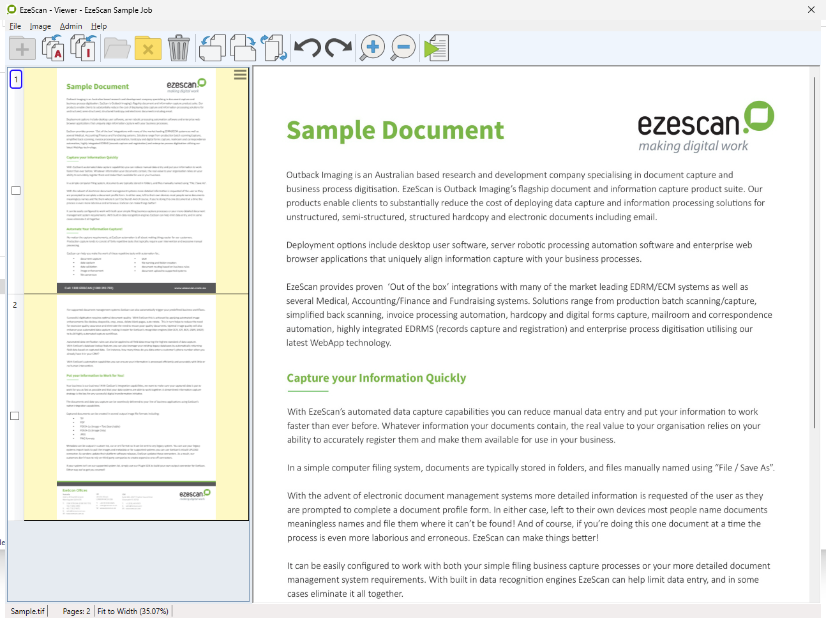Image resolution: width=826 pixels, height=623 pixels.
Task: Open the thumbnail panel hamburger menu
Action: (240, 75)
